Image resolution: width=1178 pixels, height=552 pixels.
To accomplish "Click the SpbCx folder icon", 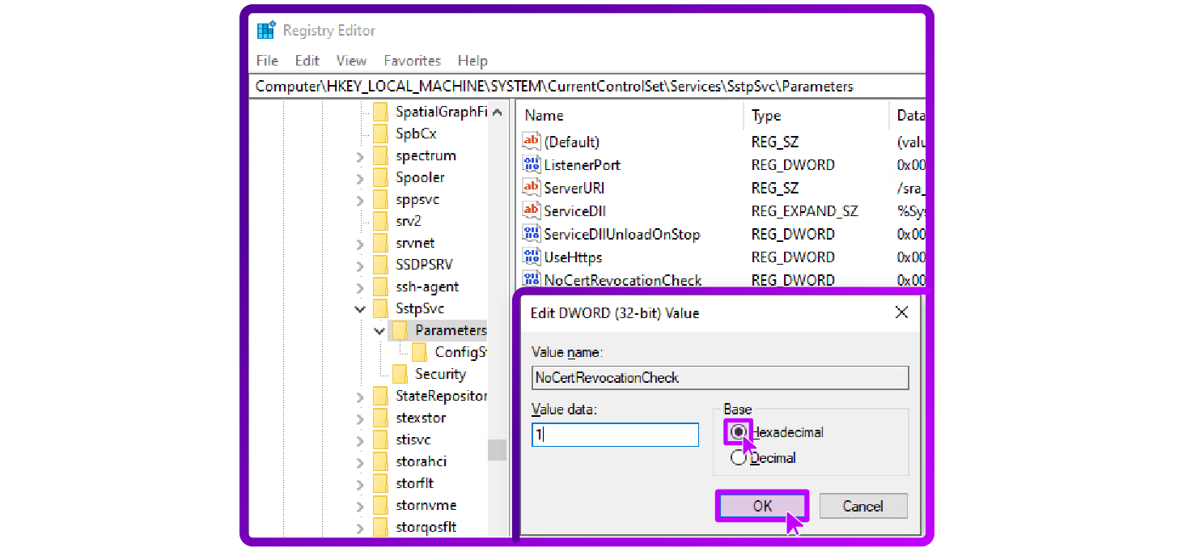I will (x=381, y=134).
